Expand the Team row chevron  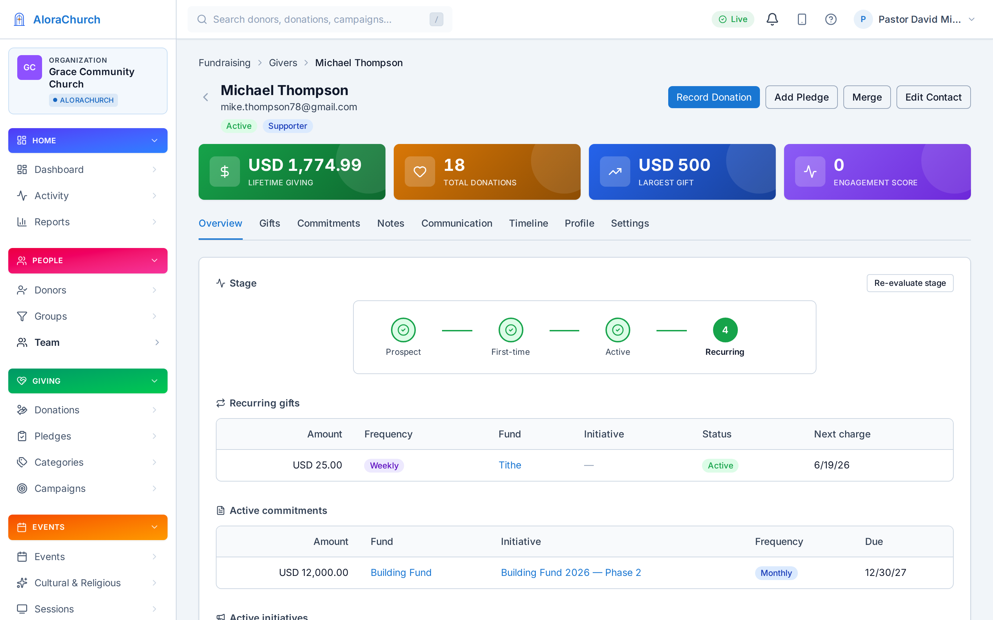(157, 342)
